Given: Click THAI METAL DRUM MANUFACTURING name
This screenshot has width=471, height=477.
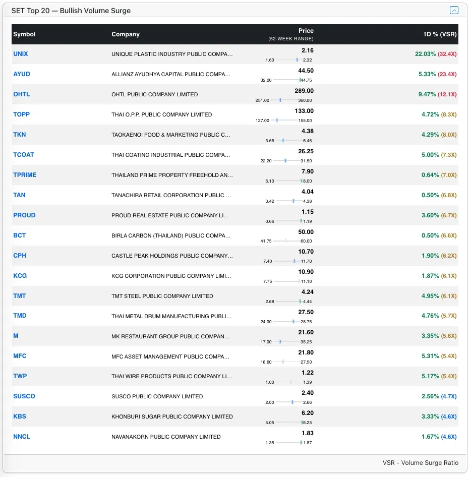Looking at the screenshot, I should point(171,316).
